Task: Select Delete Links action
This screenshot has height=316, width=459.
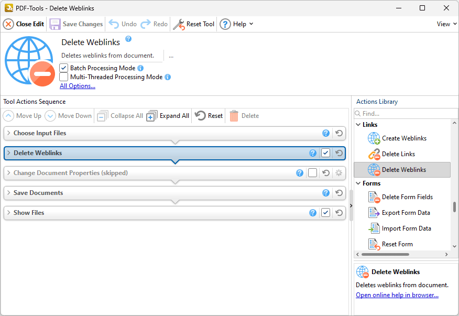Action: tap(402, 154)
